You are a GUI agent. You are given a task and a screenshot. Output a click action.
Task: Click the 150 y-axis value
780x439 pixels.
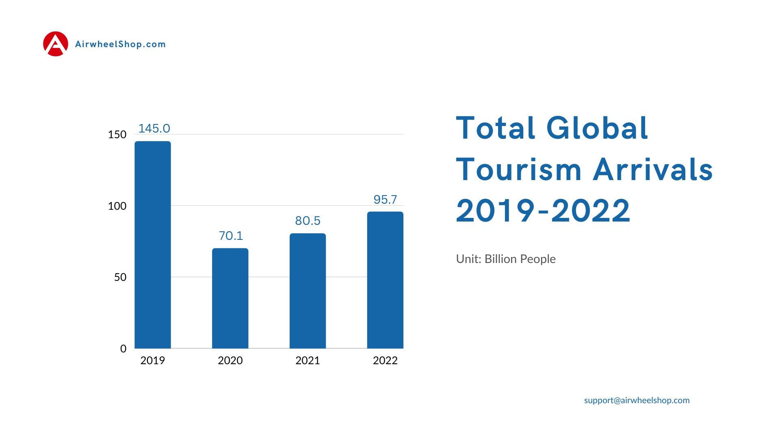[x=117, y=135]
